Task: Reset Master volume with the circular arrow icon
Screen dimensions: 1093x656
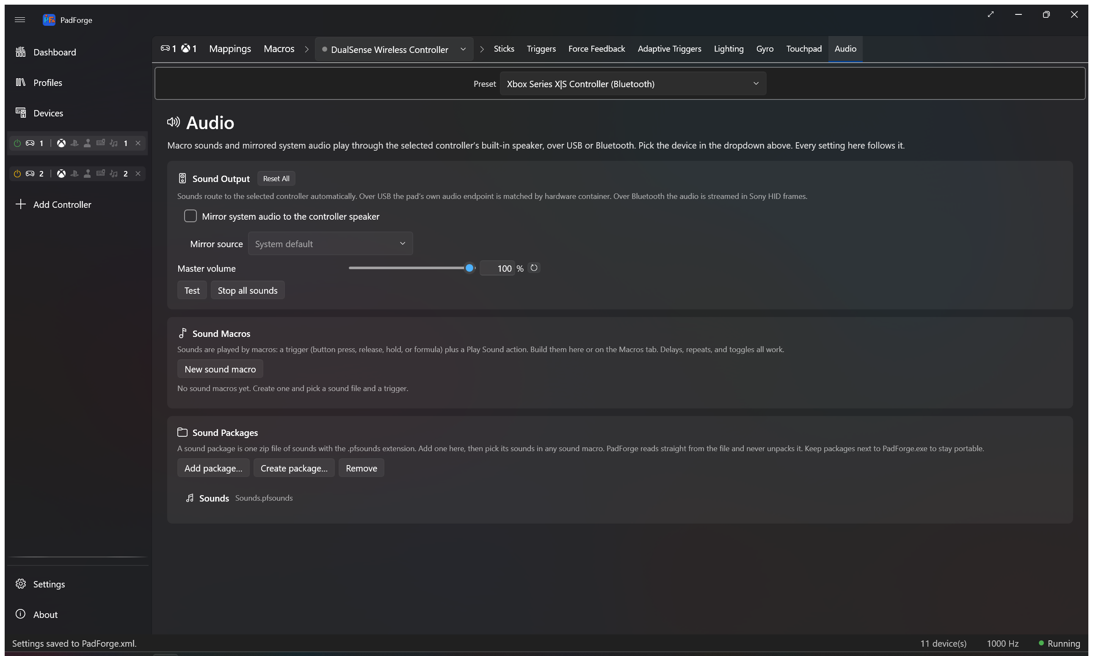Action: tap(534, 268)
